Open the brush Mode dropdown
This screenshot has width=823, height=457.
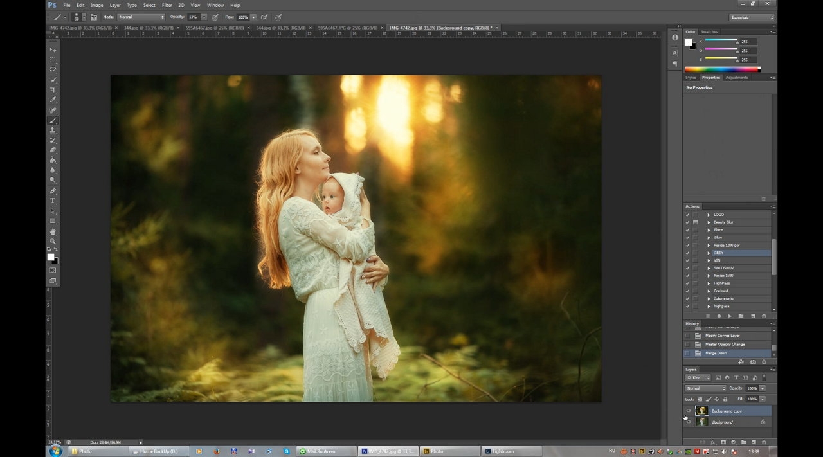[x=141, y=17]
